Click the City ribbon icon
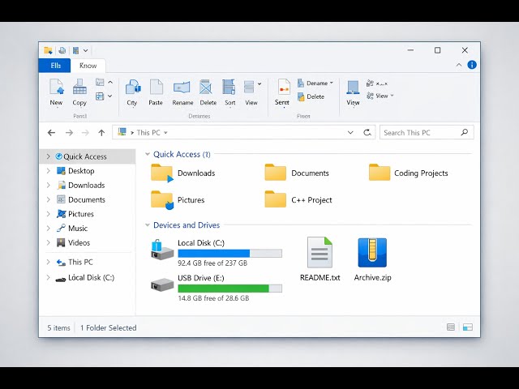This screenshot has height=389, width=519. (133, 88)
